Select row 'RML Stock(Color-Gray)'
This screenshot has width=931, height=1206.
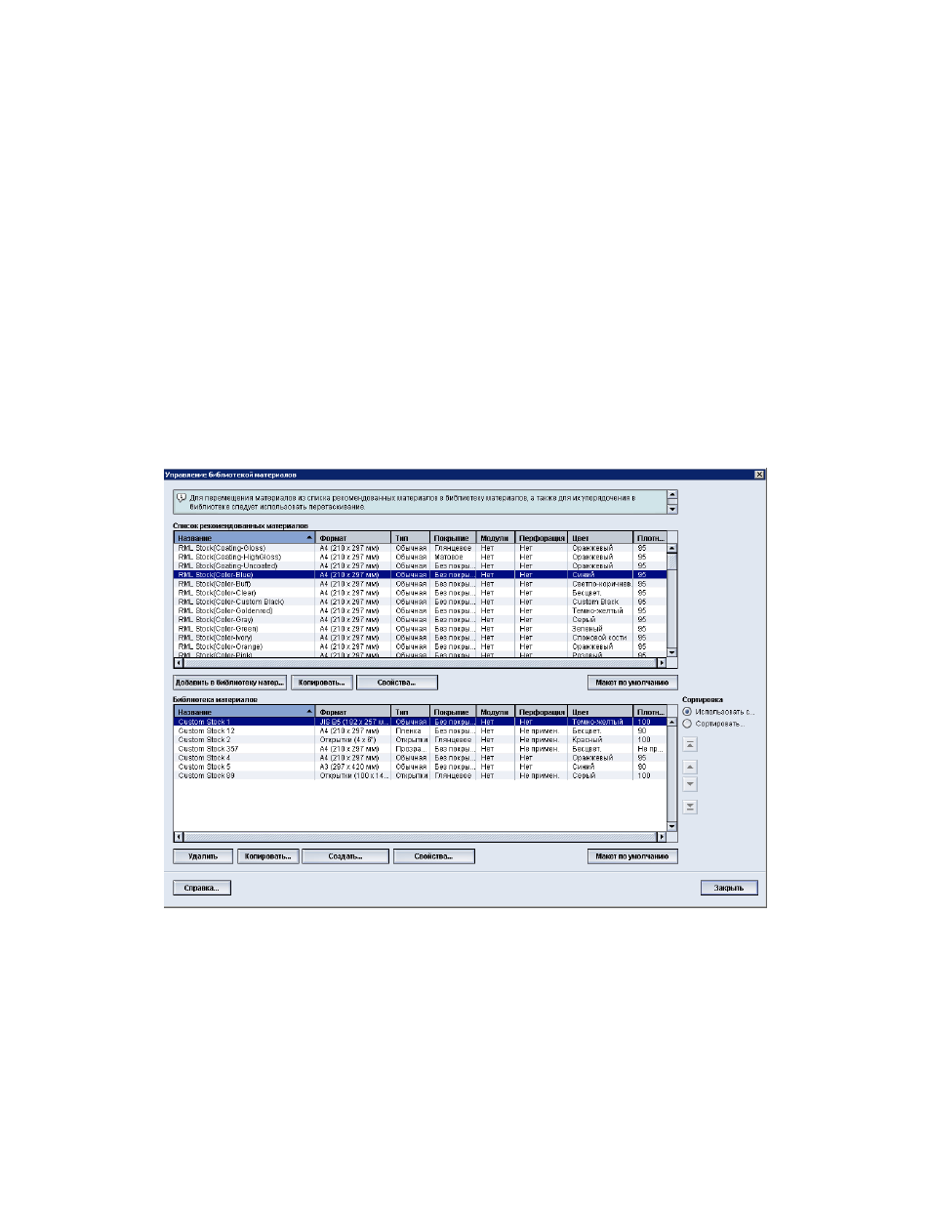pos(420,619)
